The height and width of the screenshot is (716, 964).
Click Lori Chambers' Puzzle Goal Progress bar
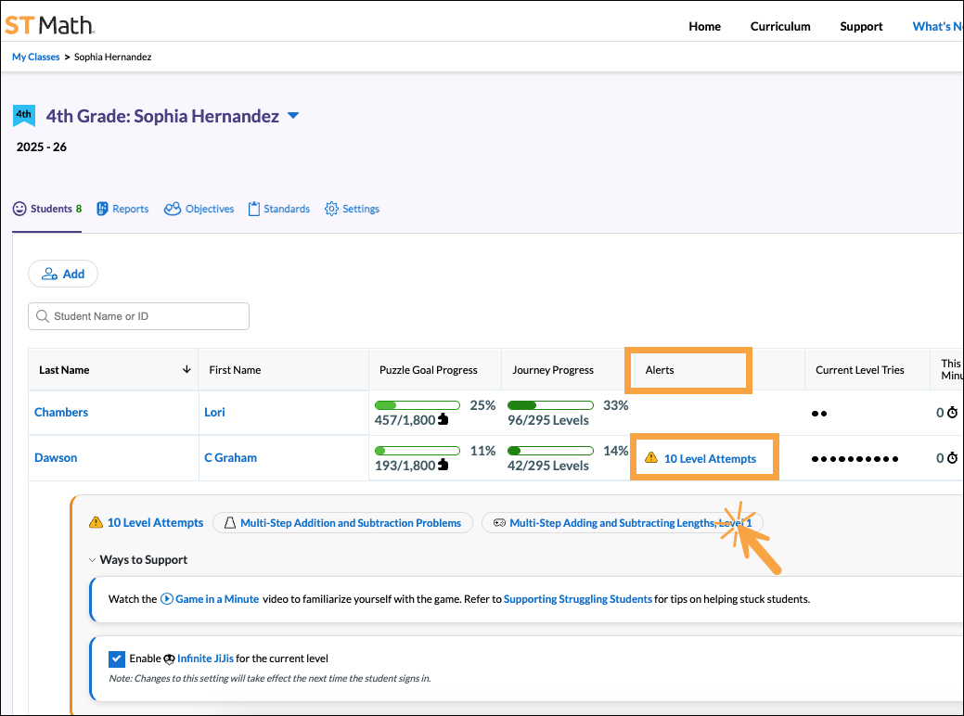(417, 405)
